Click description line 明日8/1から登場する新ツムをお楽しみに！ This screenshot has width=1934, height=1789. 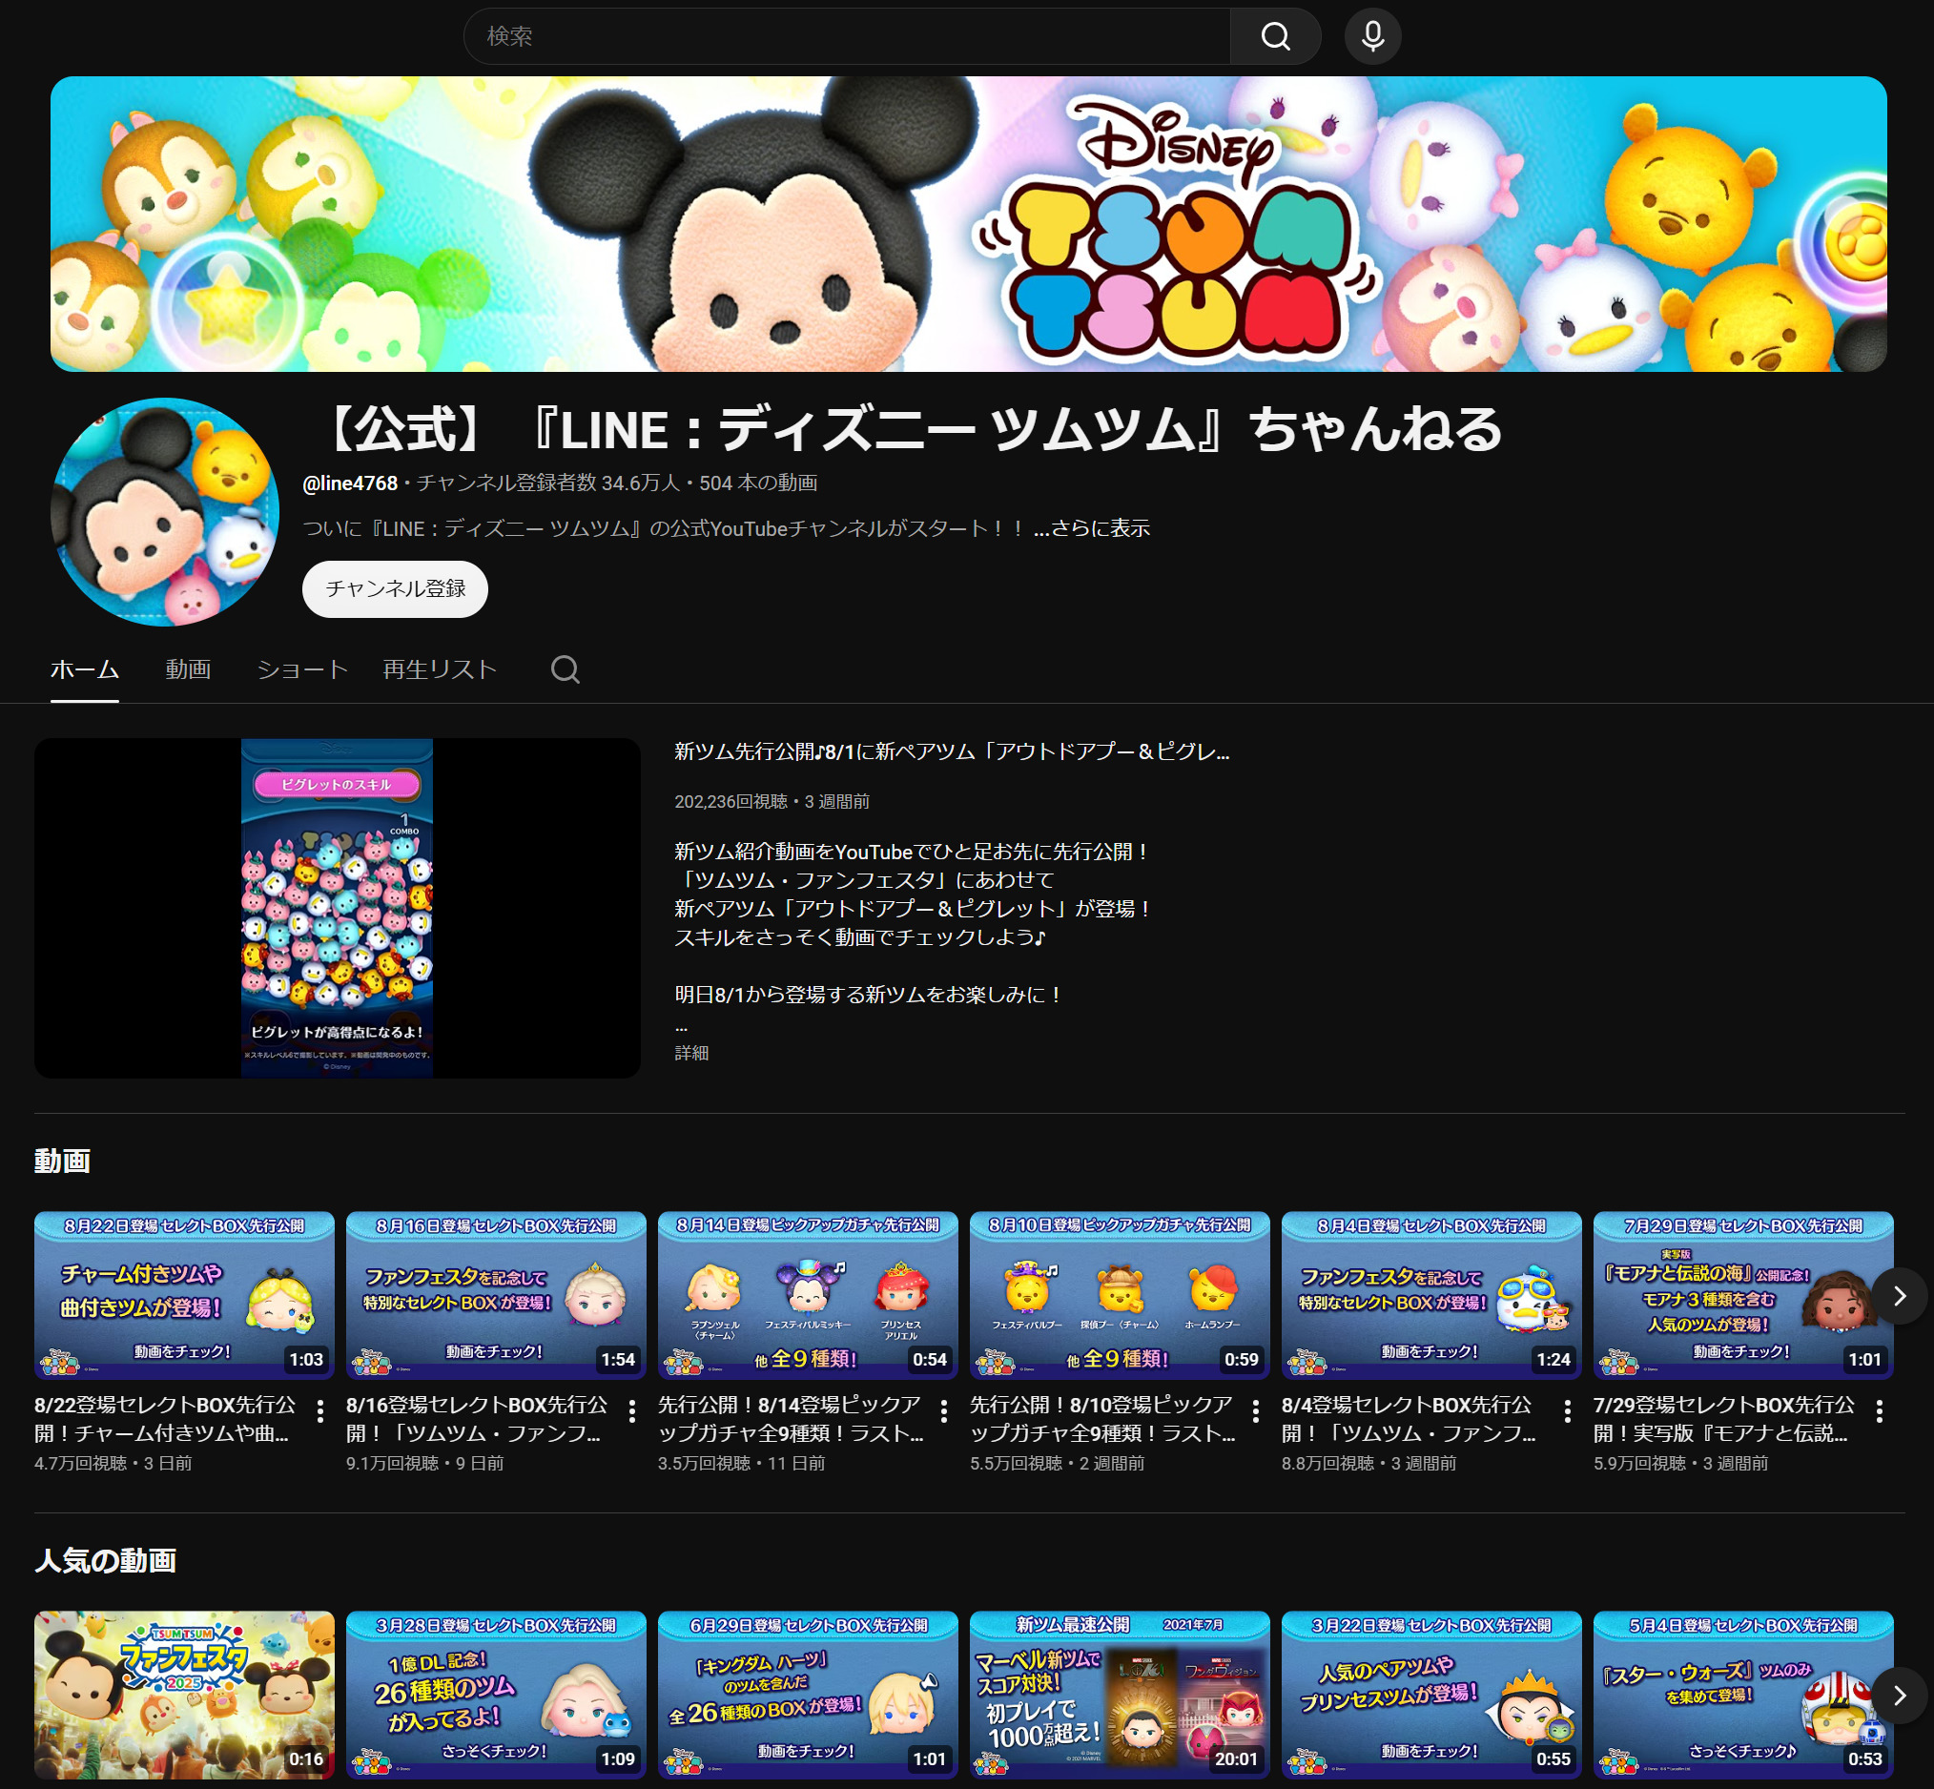pyautogui.click(x=869, y=995)
